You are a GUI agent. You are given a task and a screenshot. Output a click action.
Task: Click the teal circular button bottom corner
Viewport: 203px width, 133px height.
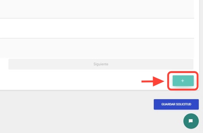tap(191, 121)
